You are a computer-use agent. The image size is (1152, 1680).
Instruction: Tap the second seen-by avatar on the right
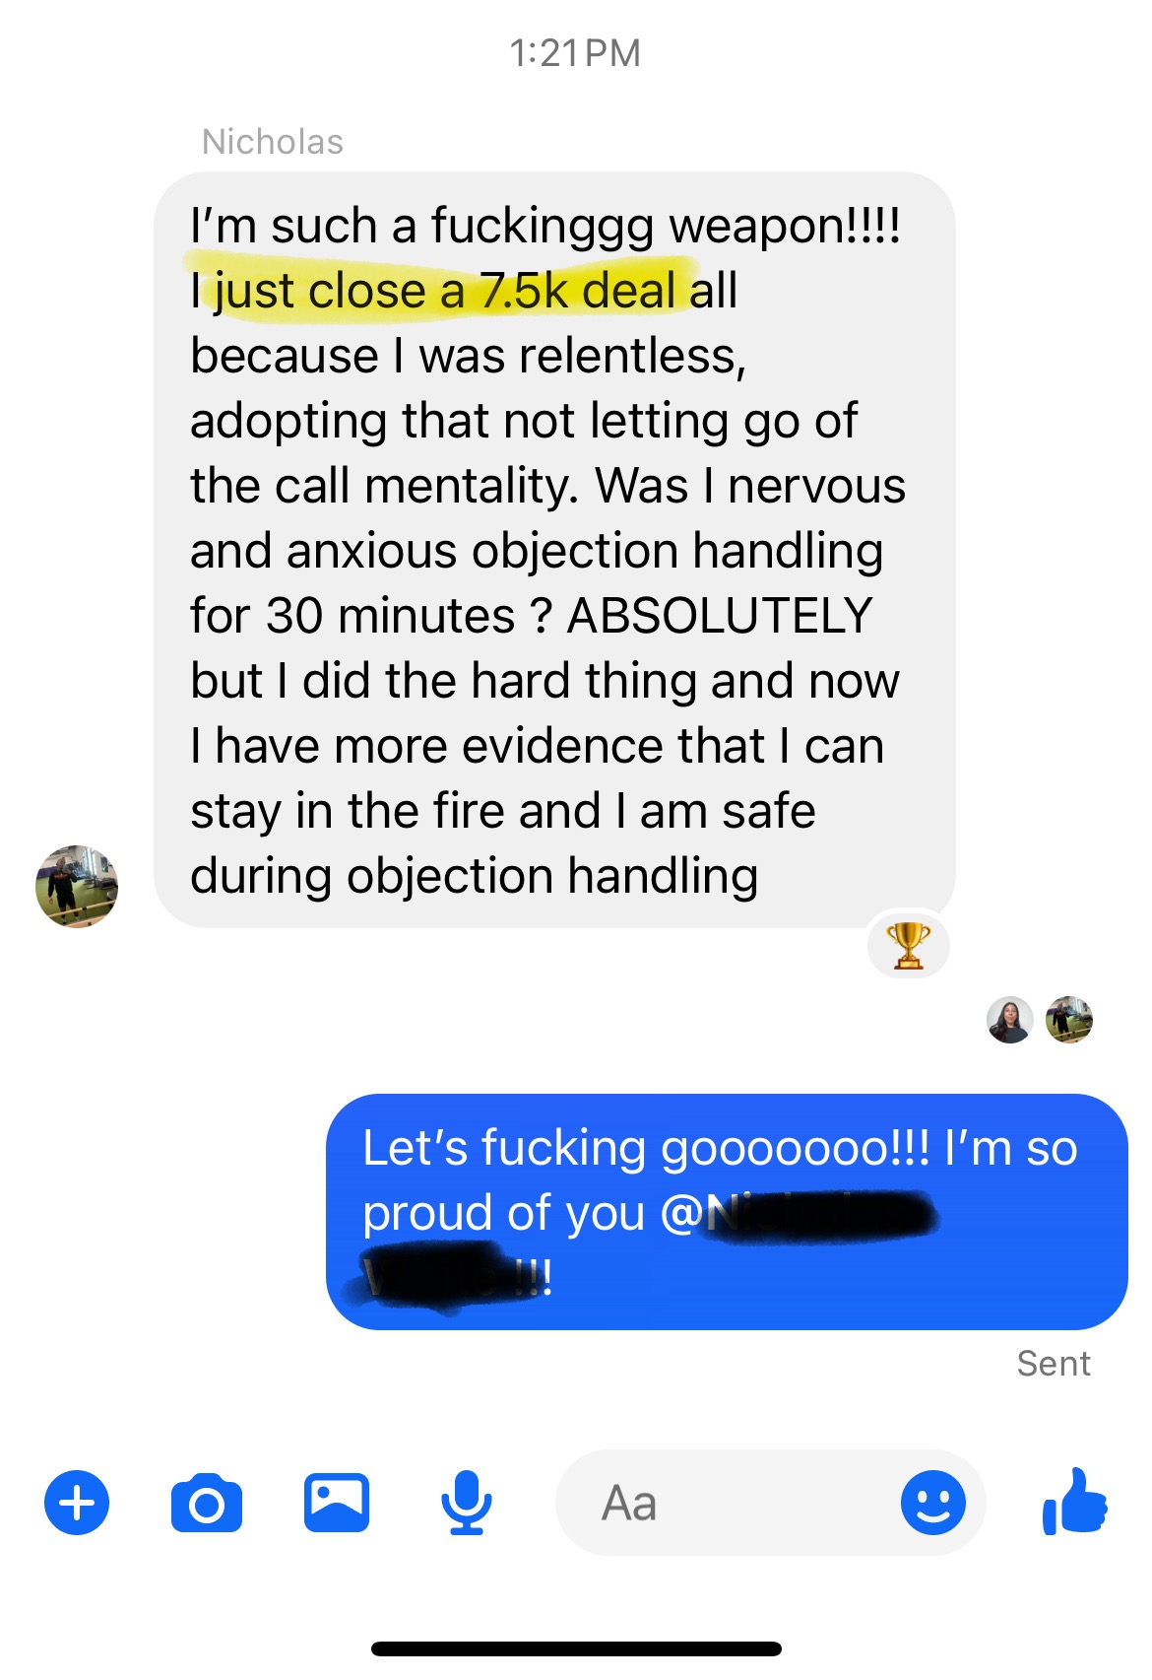[1069, 1020]
